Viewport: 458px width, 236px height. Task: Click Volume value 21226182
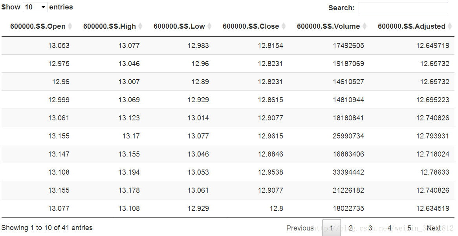click(348, 191)
